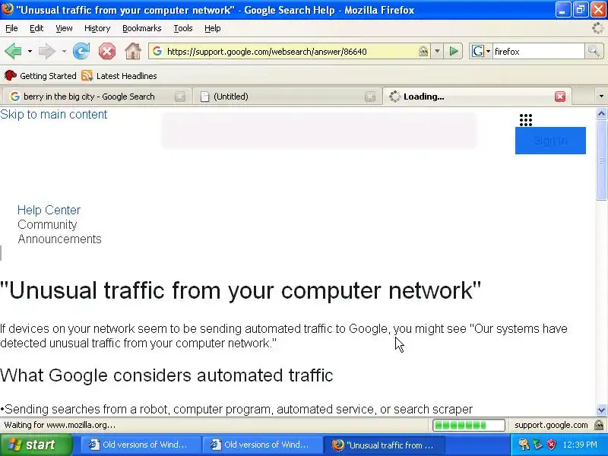
Task: Expand the address bar history dropdown
Action: (x=438, y=51)
